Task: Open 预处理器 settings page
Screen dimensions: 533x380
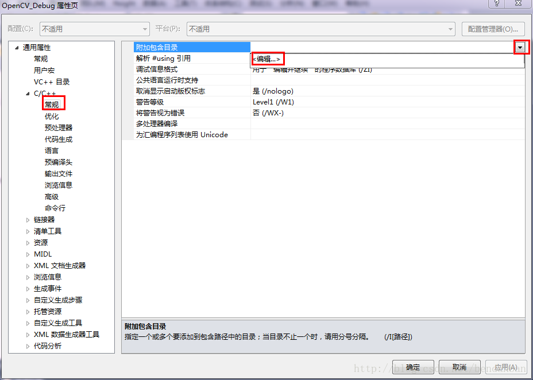Action: click(x=59, y=128)
